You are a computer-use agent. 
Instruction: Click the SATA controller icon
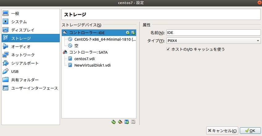coord(65,52)
